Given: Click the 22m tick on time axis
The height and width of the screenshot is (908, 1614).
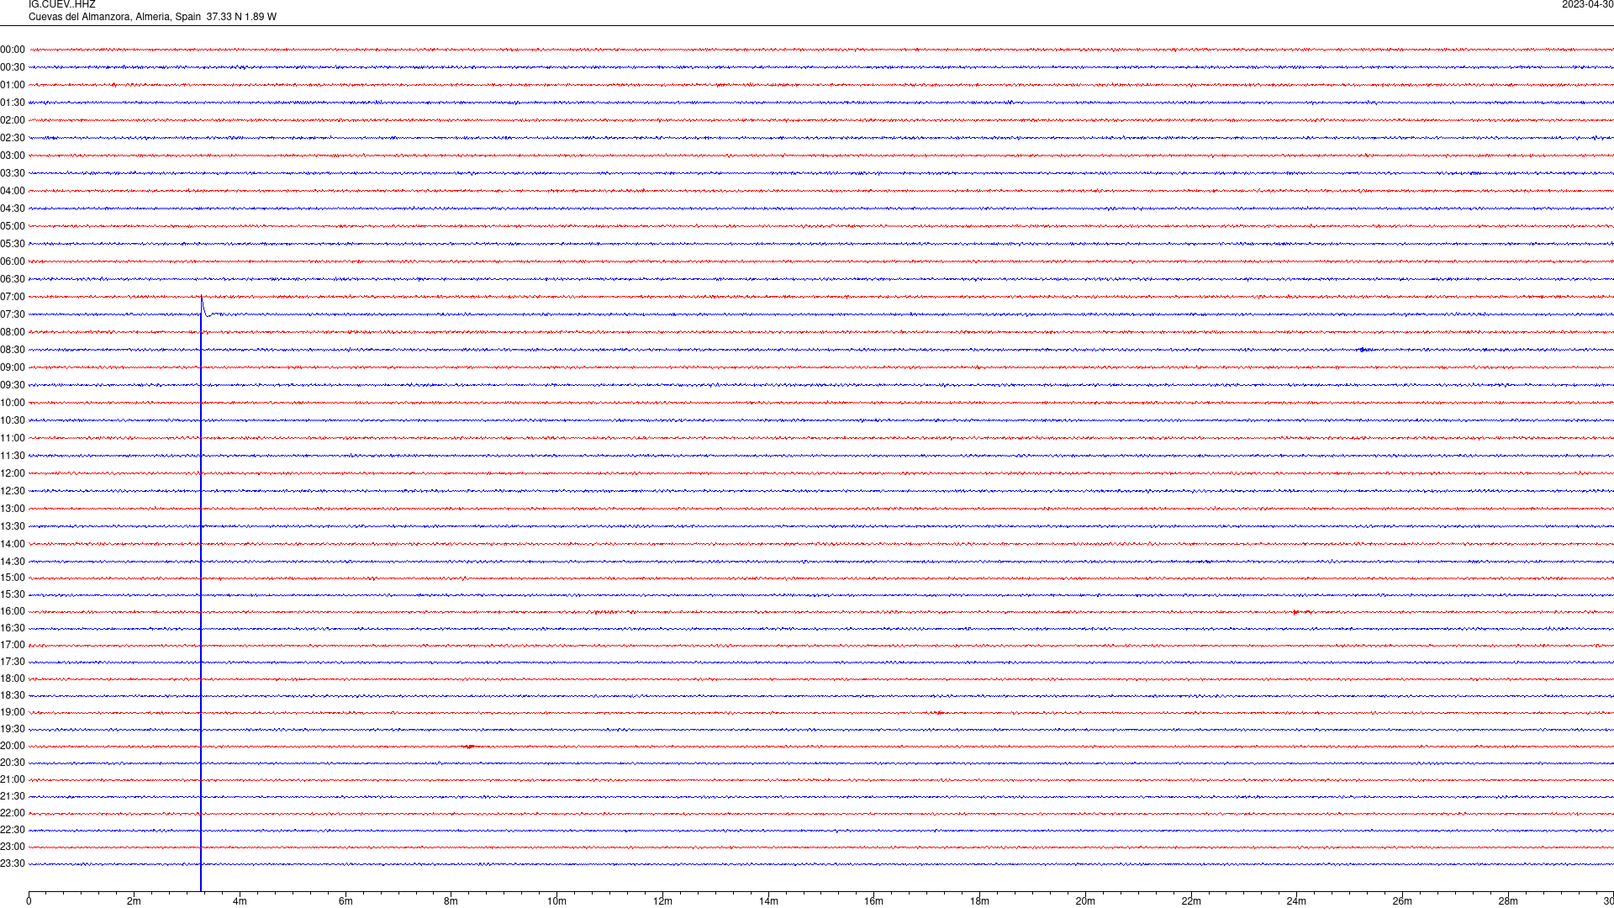Looking at the screenshot, I should pyautogui.click(x=1191, y=901).
